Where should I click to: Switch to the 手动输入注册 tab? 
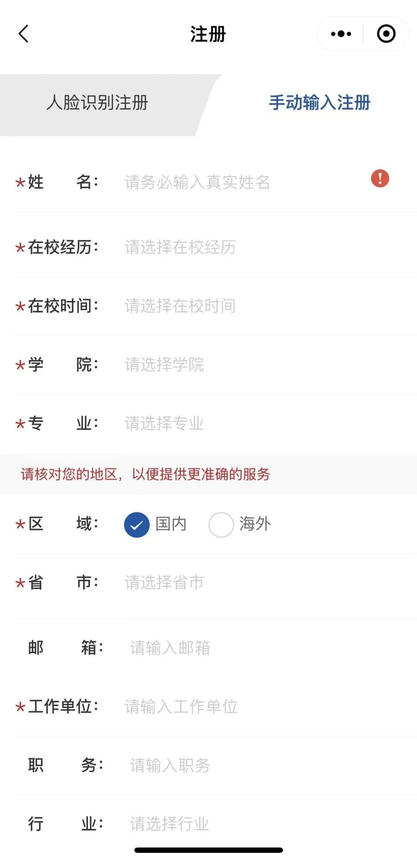point(320,103)
